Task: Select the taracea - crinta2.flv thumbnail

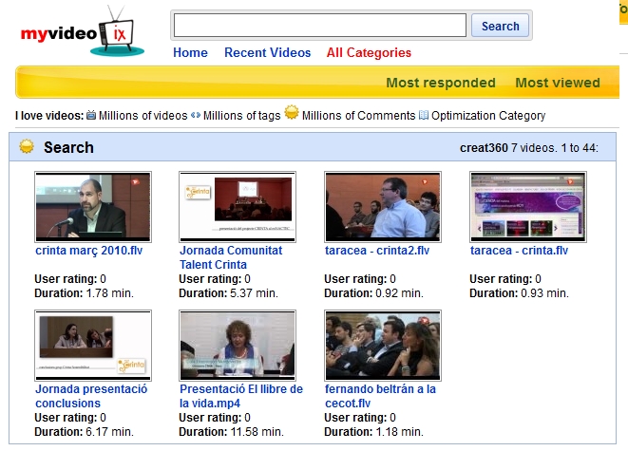Action: 382,206
